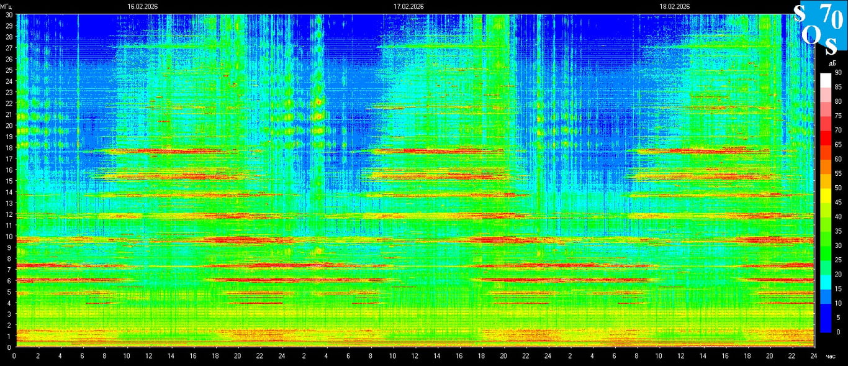Click the 90 value on dB legend

click(838, 73)
